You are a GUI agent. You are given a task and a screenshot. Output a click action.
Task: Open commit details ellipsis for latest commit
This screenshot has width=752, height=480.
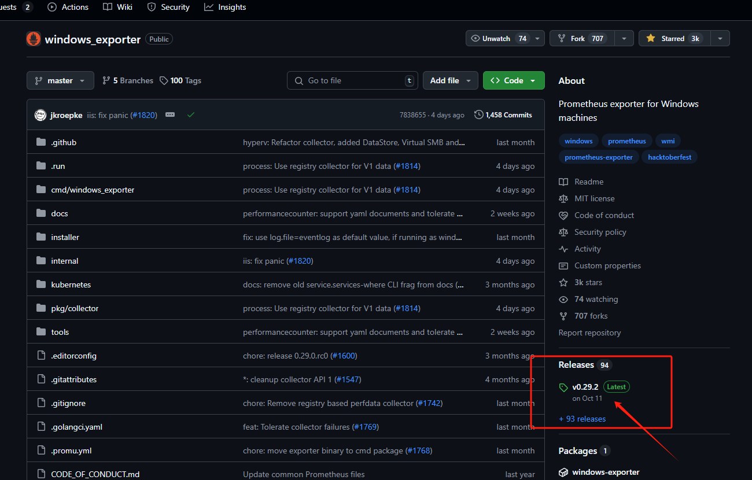click(170, 115)
